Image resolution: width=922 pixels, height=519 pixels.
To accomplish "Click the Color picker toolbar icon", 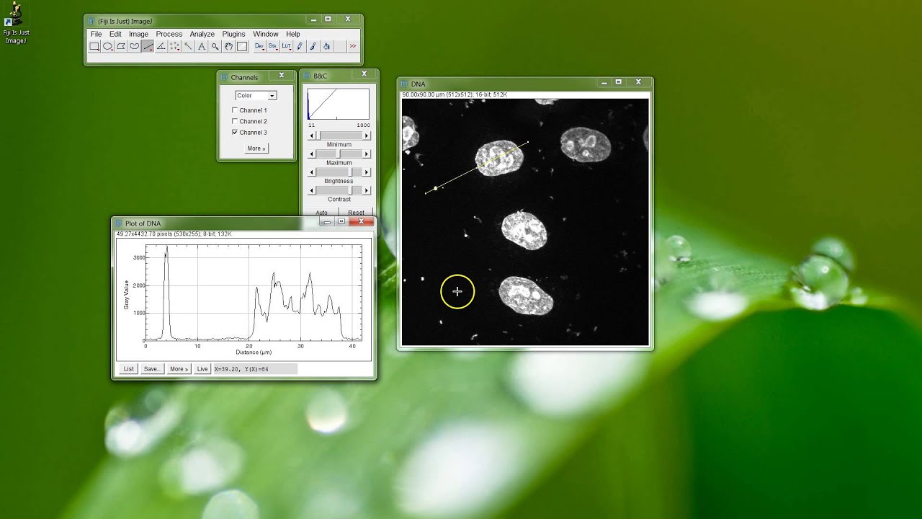I will tap(242, 46).
